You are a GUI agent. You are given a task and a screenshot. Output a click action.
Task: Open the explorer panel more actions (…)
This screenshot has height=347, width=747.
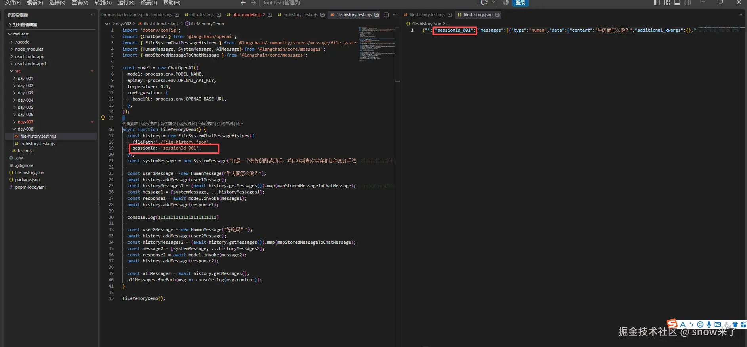pyautogui.click(x=93, y=15)
